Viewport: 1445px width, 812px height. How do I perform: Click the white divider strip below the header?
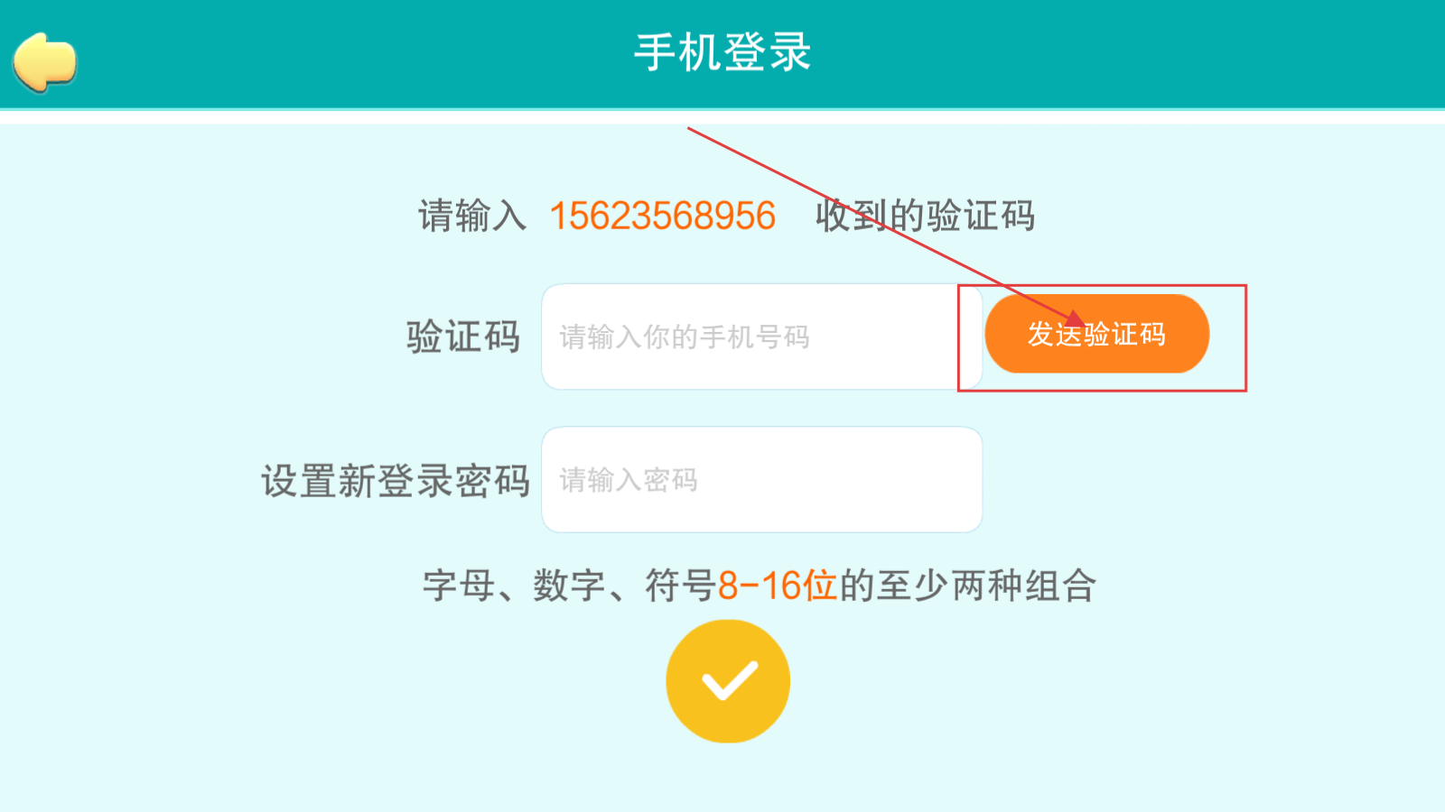[x=722, y=117]
